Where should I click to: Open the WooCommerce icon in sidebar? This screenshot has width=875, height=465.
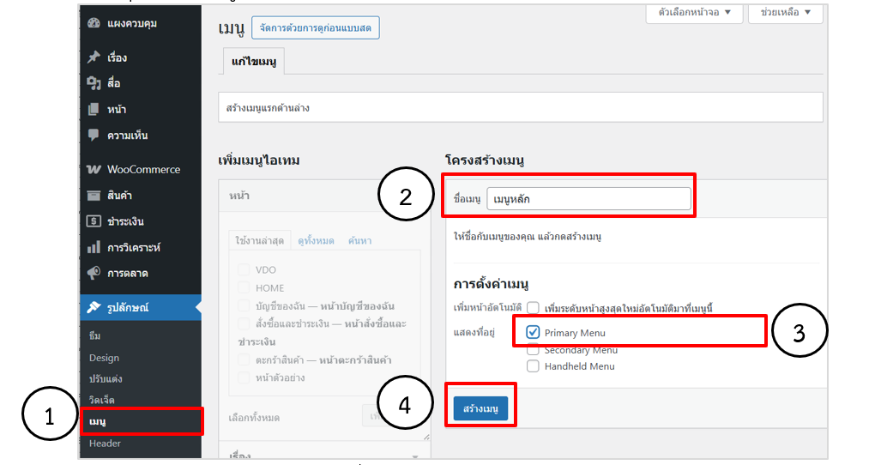coord(94,170)
